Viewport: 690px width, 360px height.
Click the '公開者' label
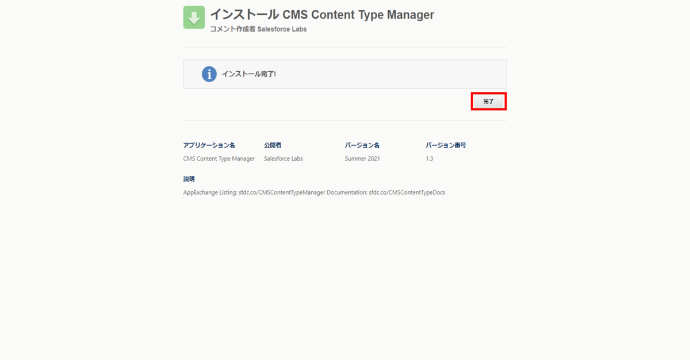tap(273, 145)
